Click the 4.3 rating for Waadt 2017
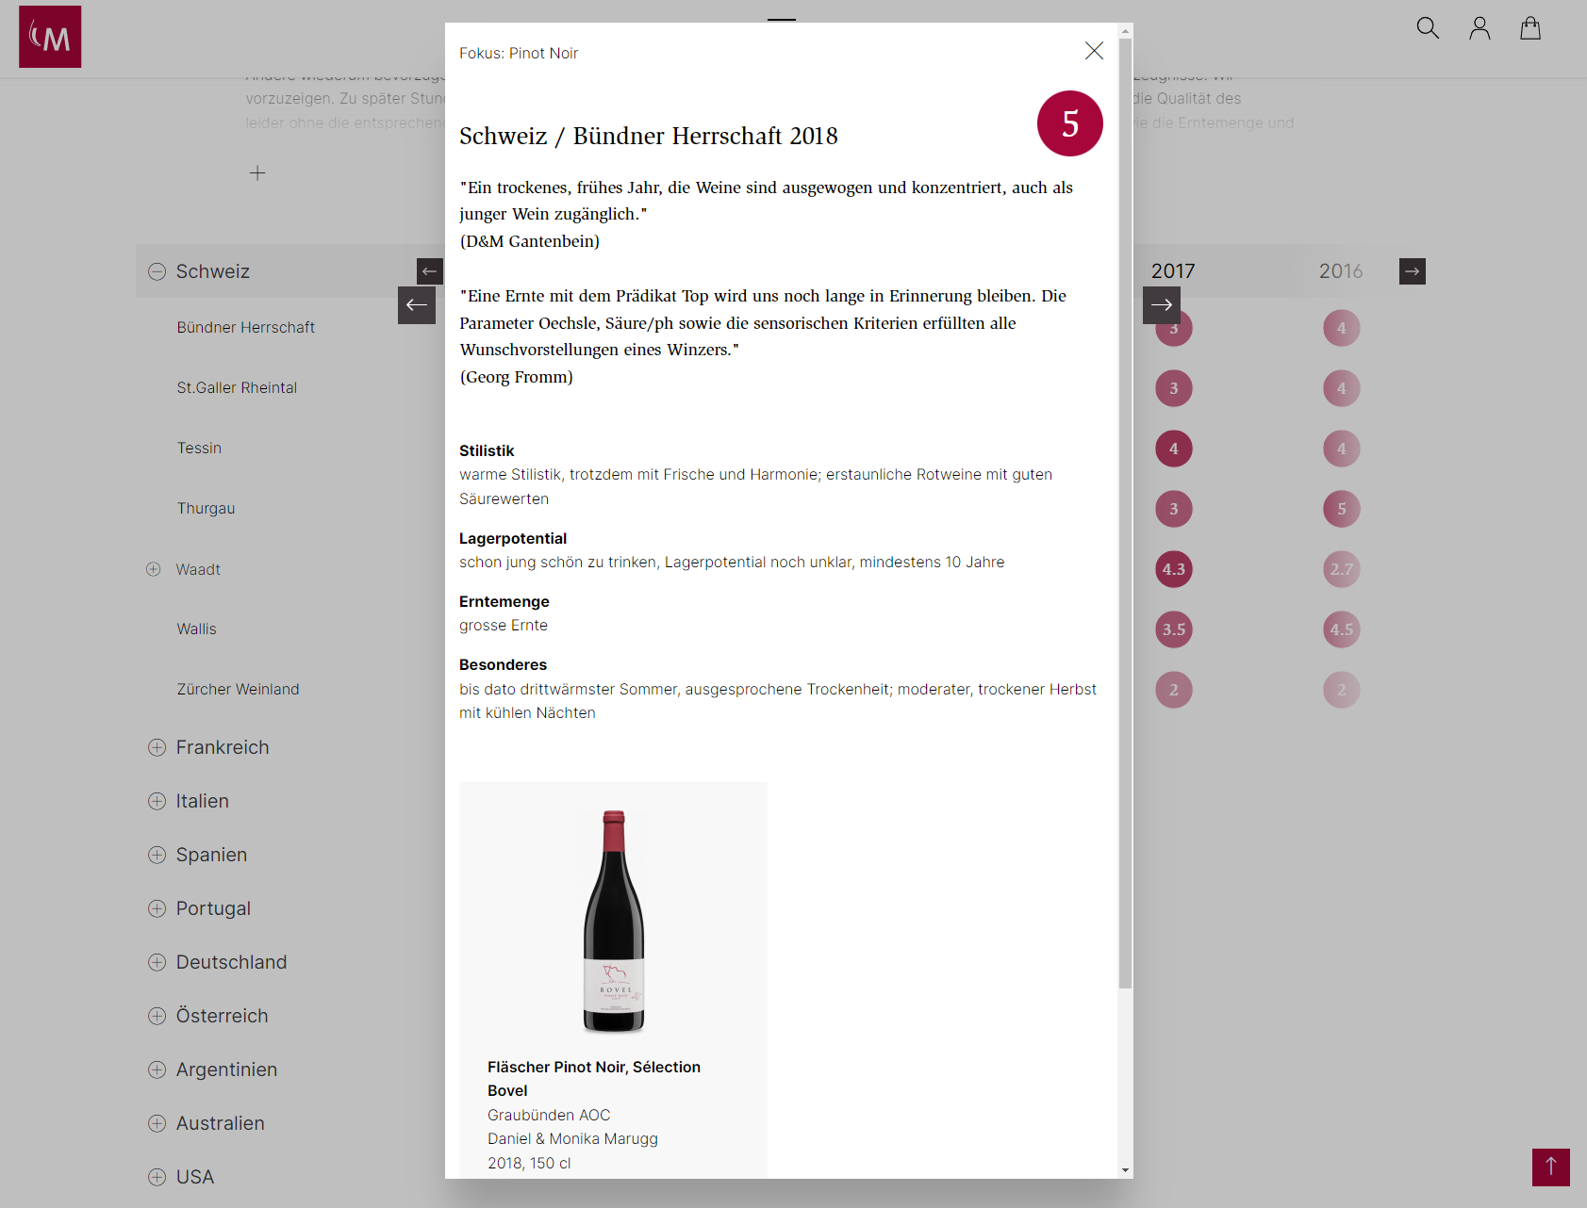Viewport: 1587px width, 1208px height. [1174, 569]
